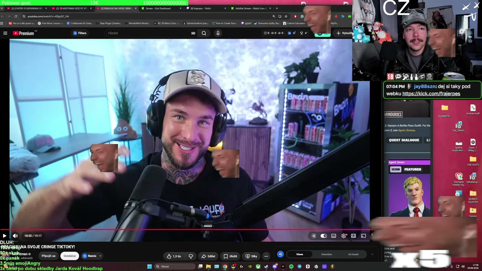This screenshot has height=271, width=482.
Task: Start voice search with microphone
Action: [218, 33]
